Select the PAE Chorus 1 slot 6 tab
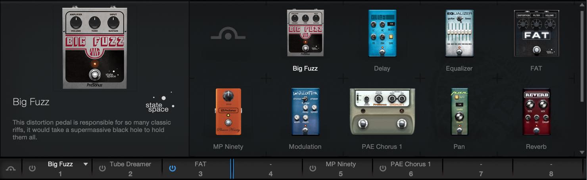This screenshot has width=587, height=180. (x=408, y=169)
